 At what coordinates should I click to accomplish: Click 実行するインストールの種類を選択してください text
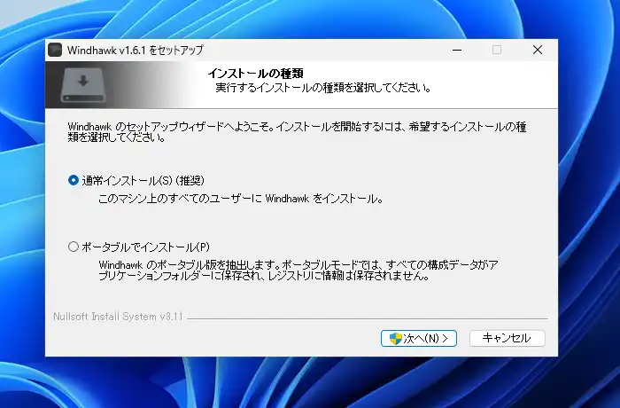(323, 88)
